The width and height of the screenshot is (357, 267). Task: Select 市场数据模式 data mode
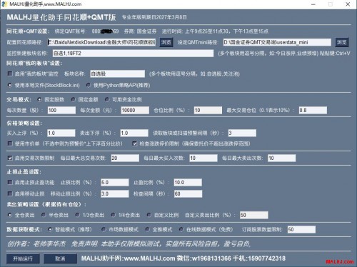click(104, 229)
